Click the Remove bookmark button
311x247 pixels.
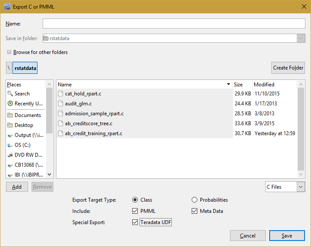pyautogui.click(x=42, y=187)
